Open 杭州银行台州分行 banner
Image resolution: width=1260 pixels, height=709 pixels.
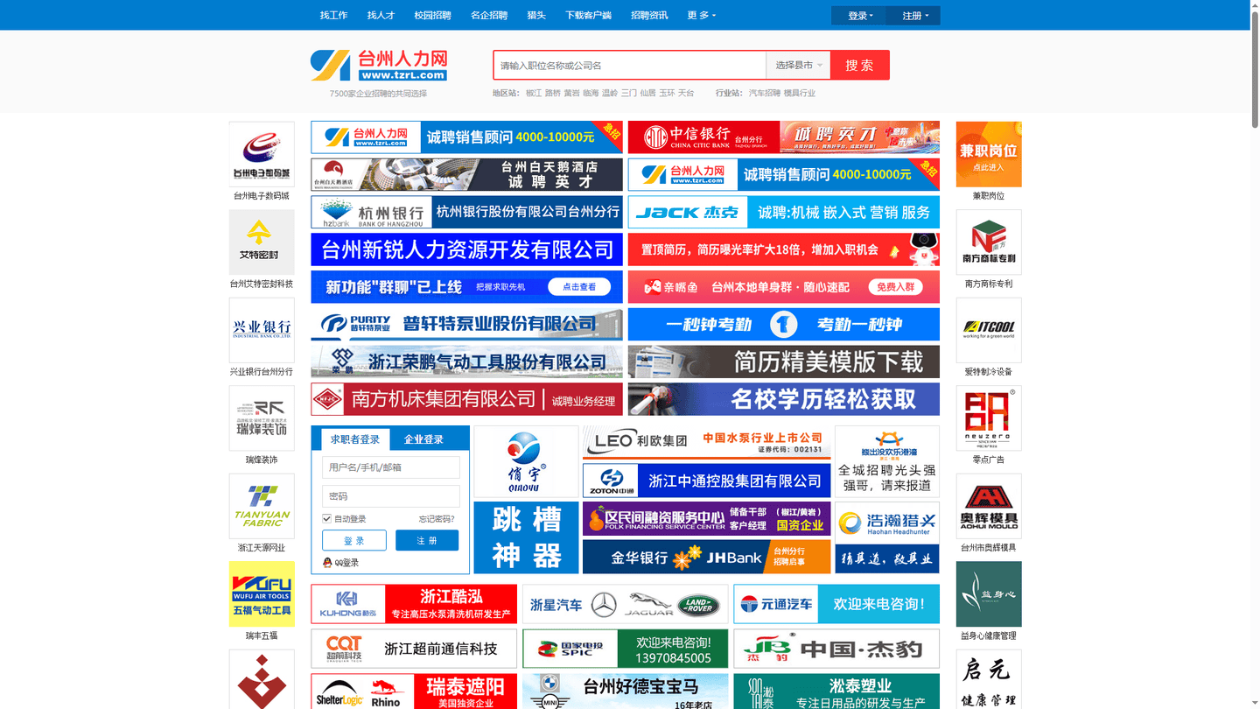[466, 212]
